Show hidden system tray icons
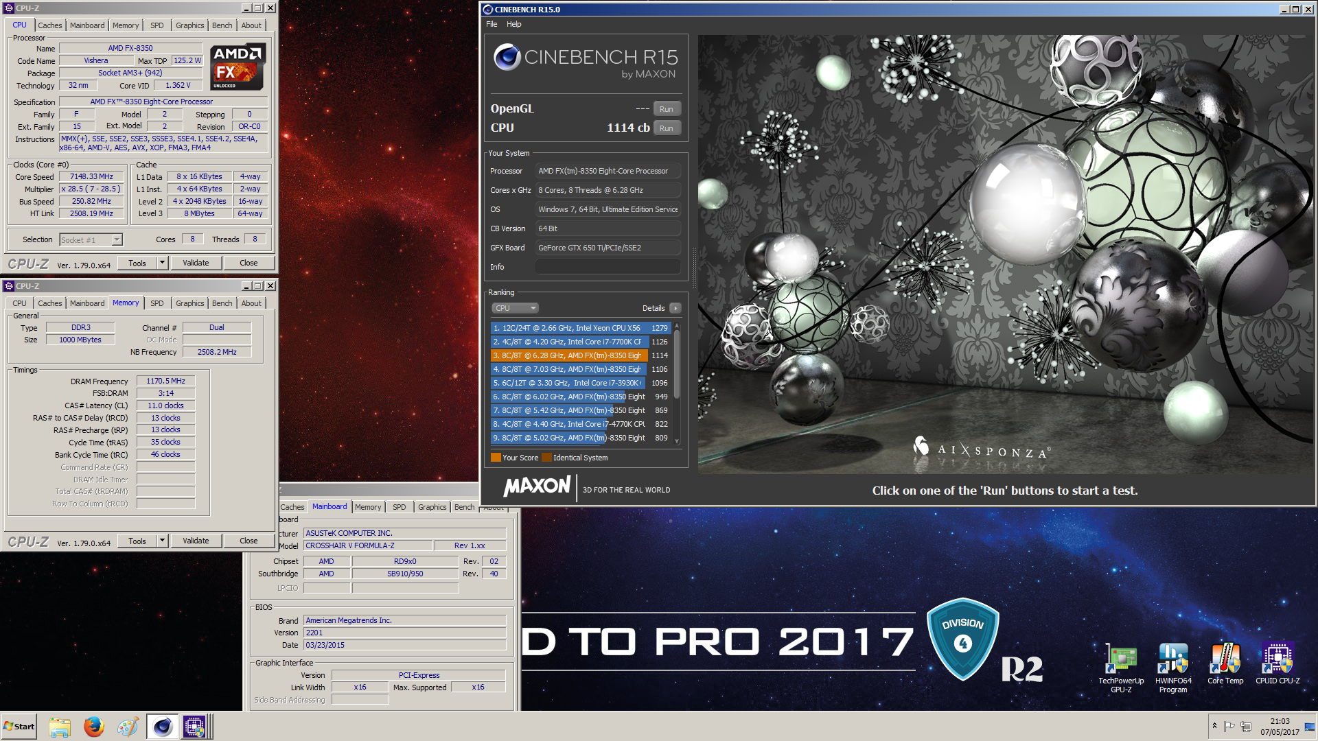This screenshot has height=741, width=1318. click(x=1214, y=726)
